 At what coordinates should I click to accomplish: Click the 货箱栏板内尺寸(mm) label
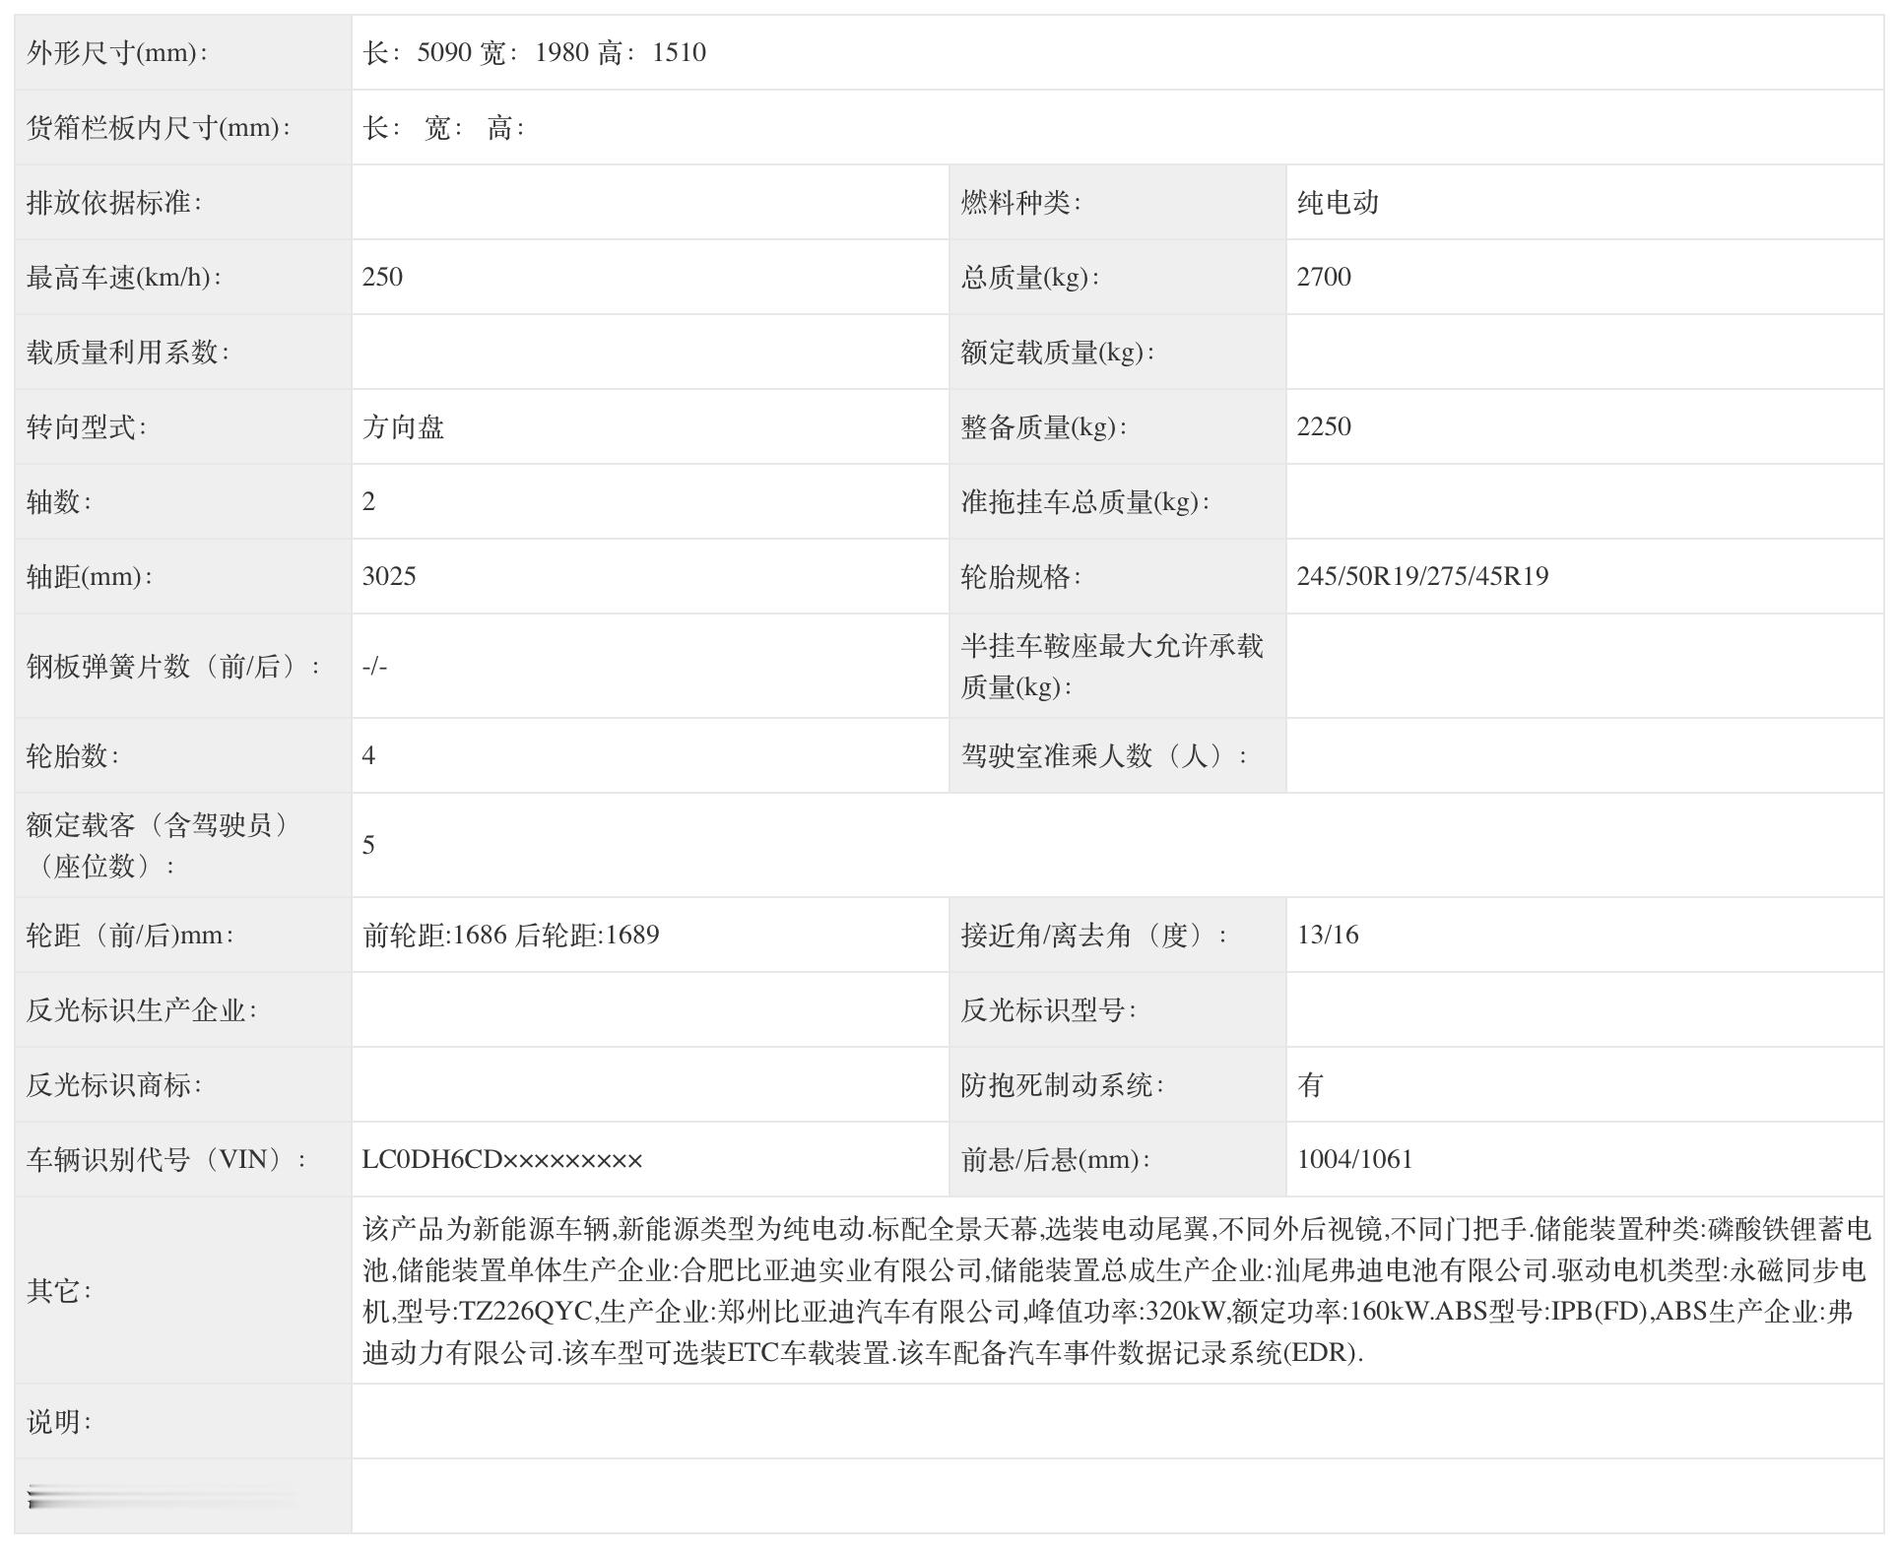click(158, 127)
